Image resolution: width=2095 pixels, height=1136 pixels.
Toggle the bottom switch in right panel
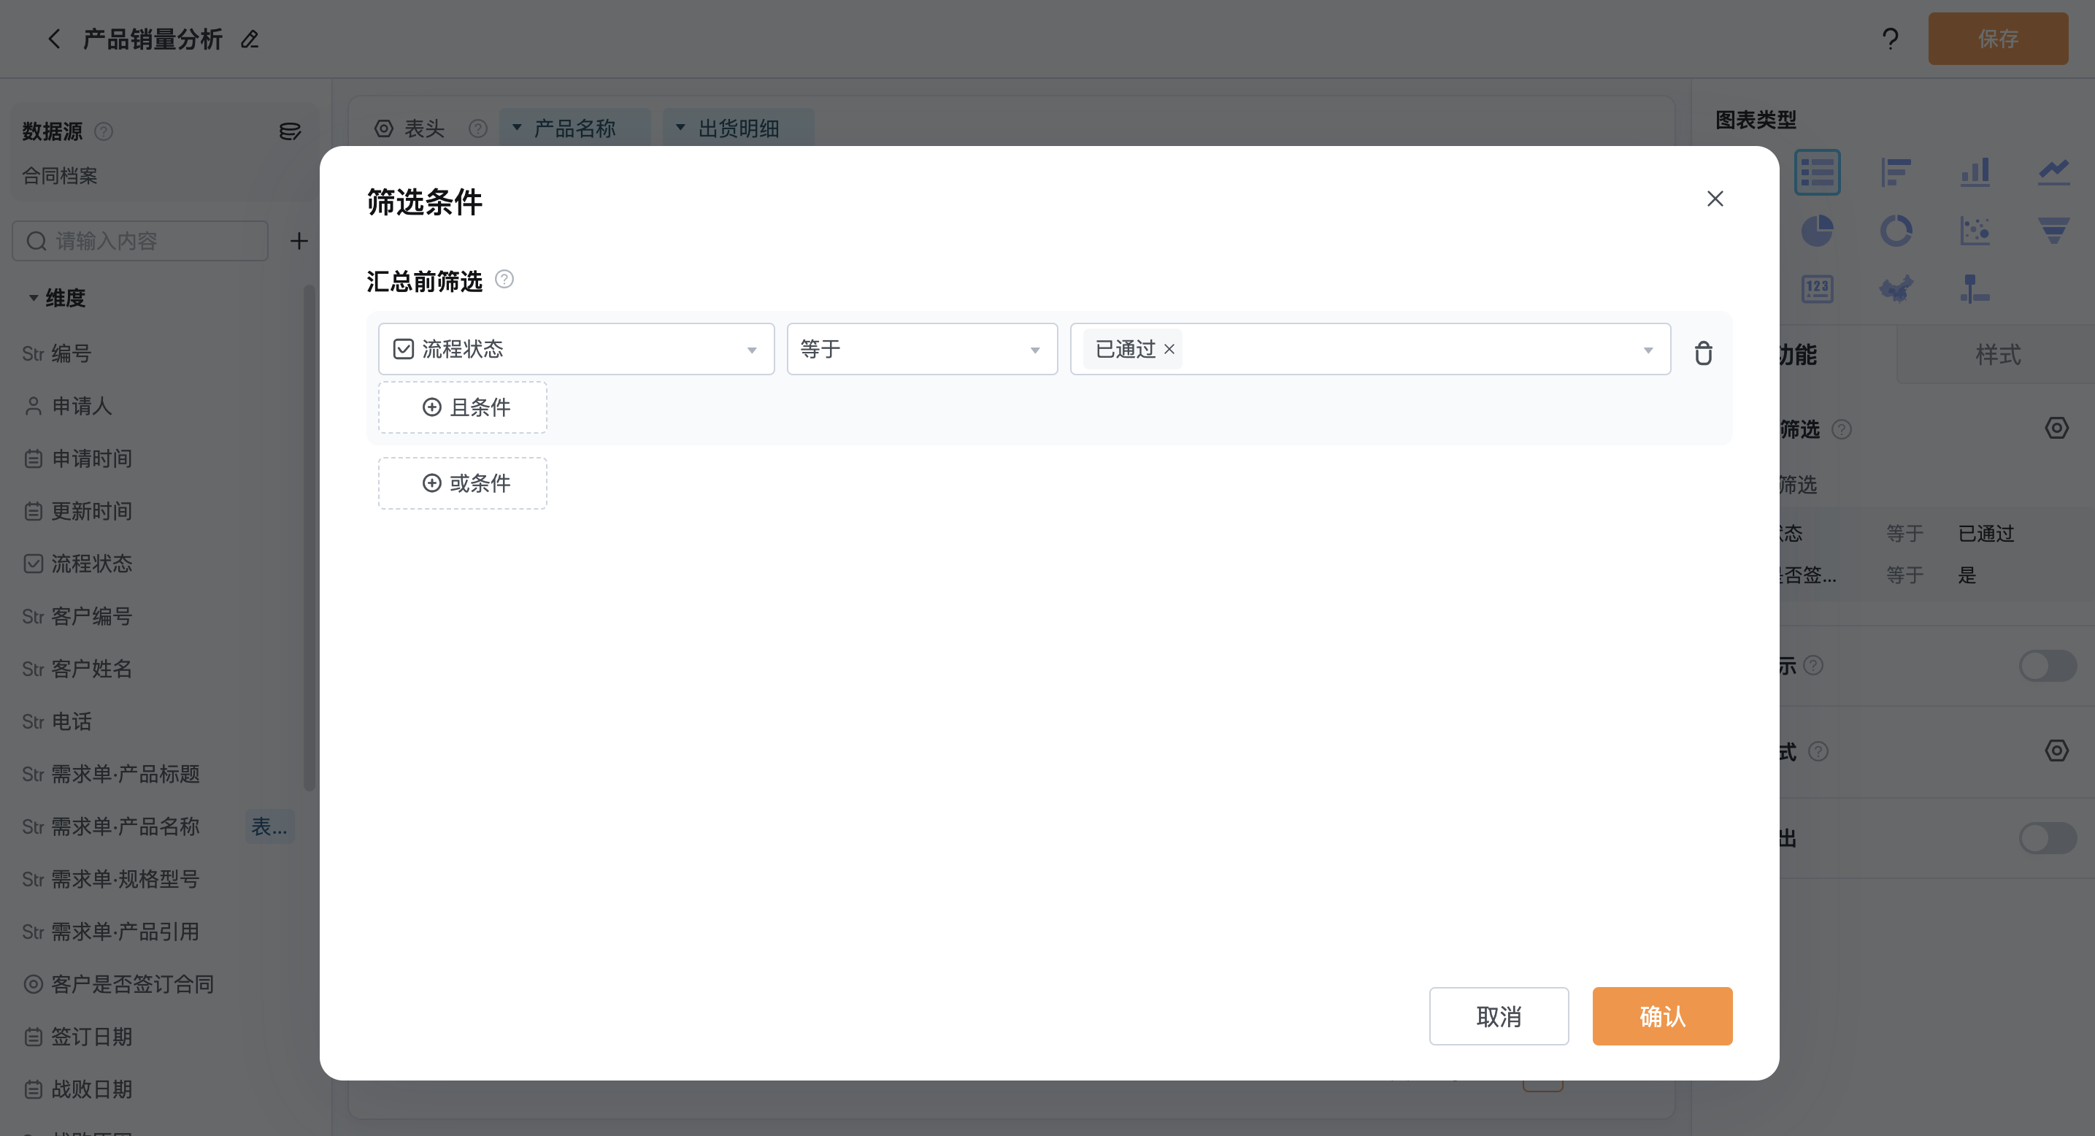pyautogui.click(x=2048, y=838)
